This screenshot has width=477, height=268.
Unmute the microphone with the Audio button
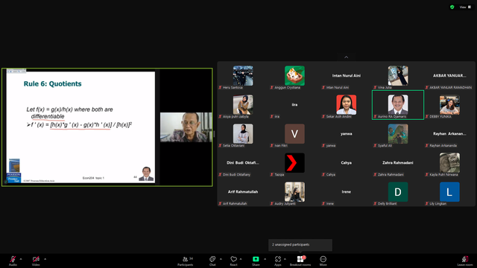[x=13, y=261]
